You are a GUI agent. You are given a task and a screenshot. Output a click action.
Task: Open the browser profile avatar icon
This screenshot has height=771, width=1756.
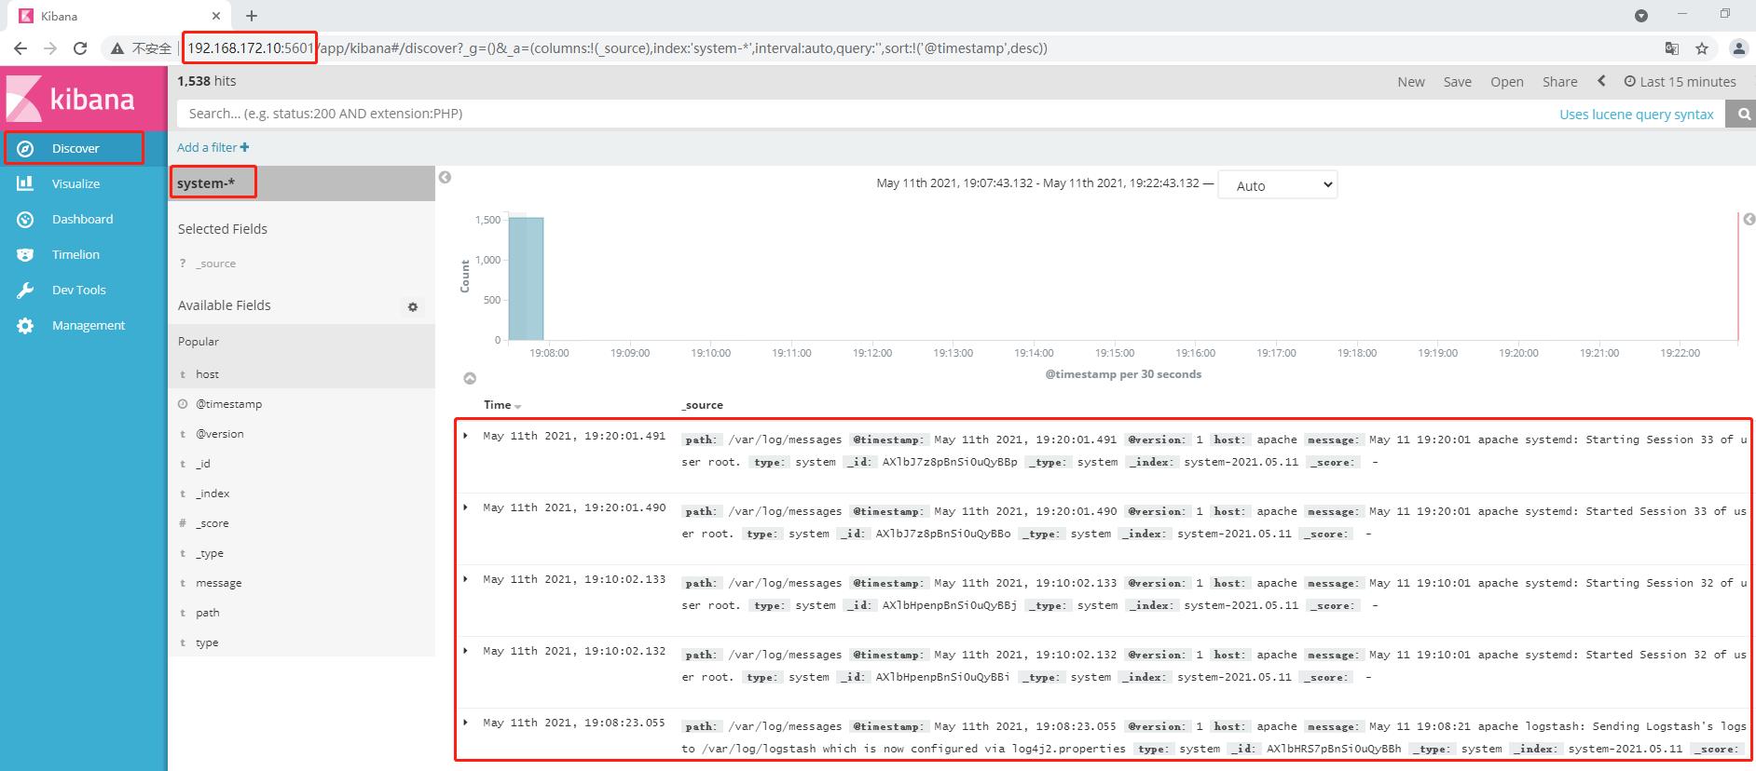point(1738,48)
